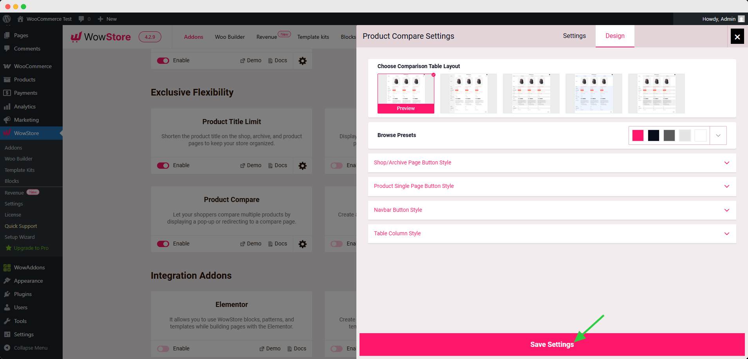Open Product Title Limit gear settings
Image resolution: width=748 pixels, height=359 pixels.
[x=302, y=166]
